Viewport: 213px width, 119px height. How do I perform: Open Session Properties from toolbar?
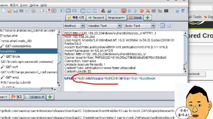(x=27, y=11)
